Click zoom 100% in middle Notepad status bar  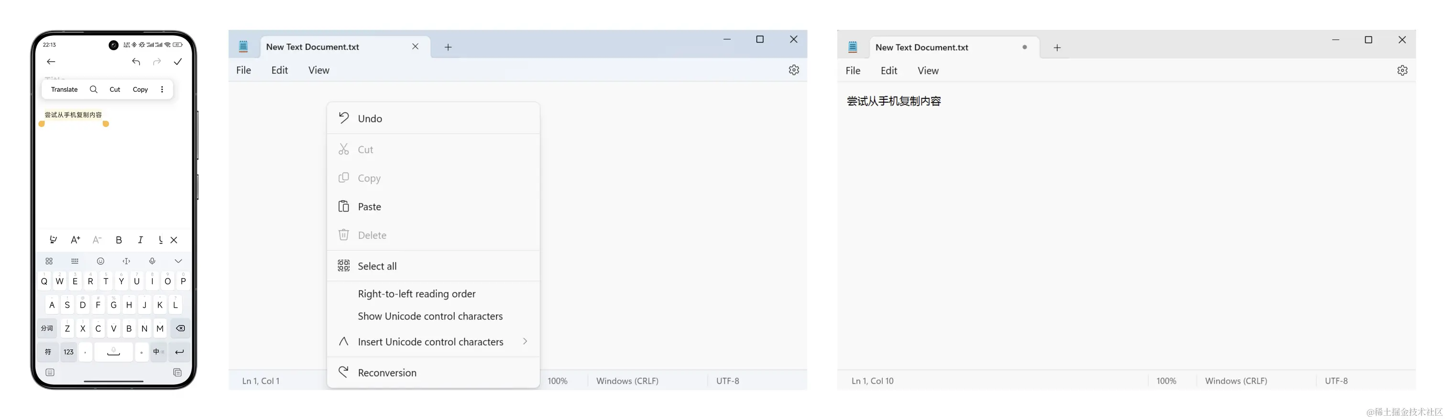coord(558,381)
